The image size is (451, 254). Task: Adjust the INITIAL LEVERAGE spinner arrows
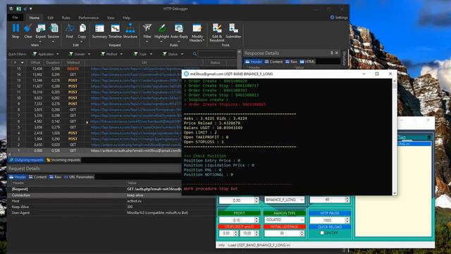pos(302,234)
